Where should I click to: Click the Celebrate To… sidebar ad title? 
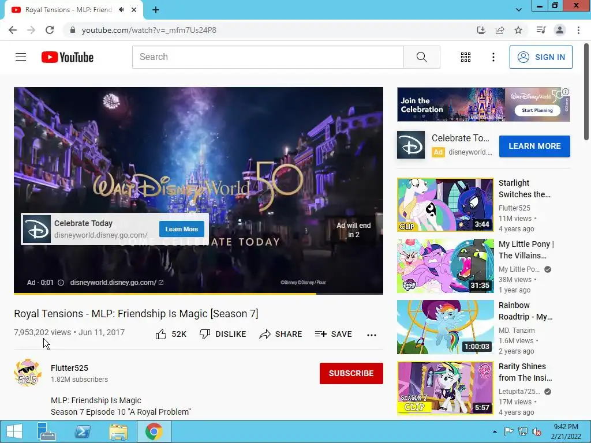tap(460, 138)
